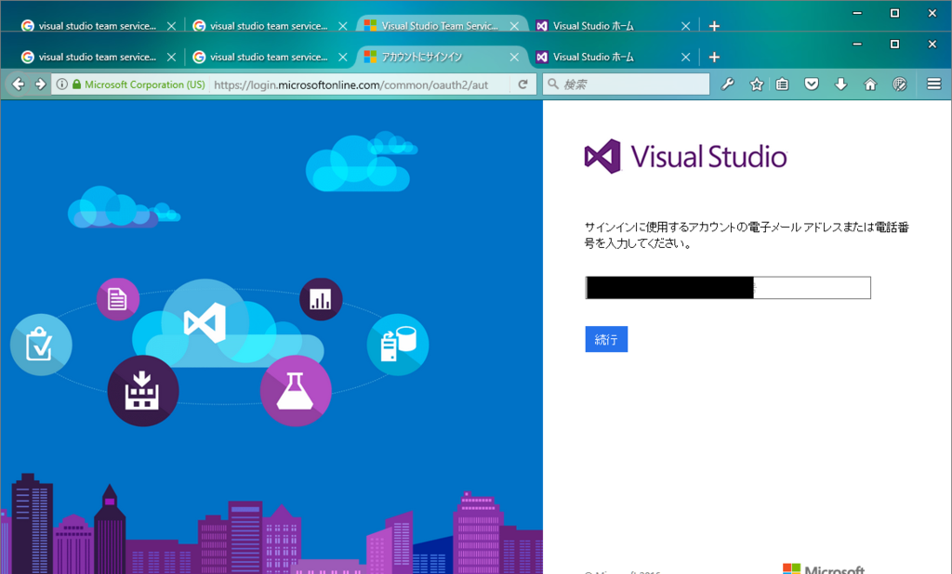Screen dimensions: 952x574
Task: Open site information icon in address bar
Action: point(62,85)
